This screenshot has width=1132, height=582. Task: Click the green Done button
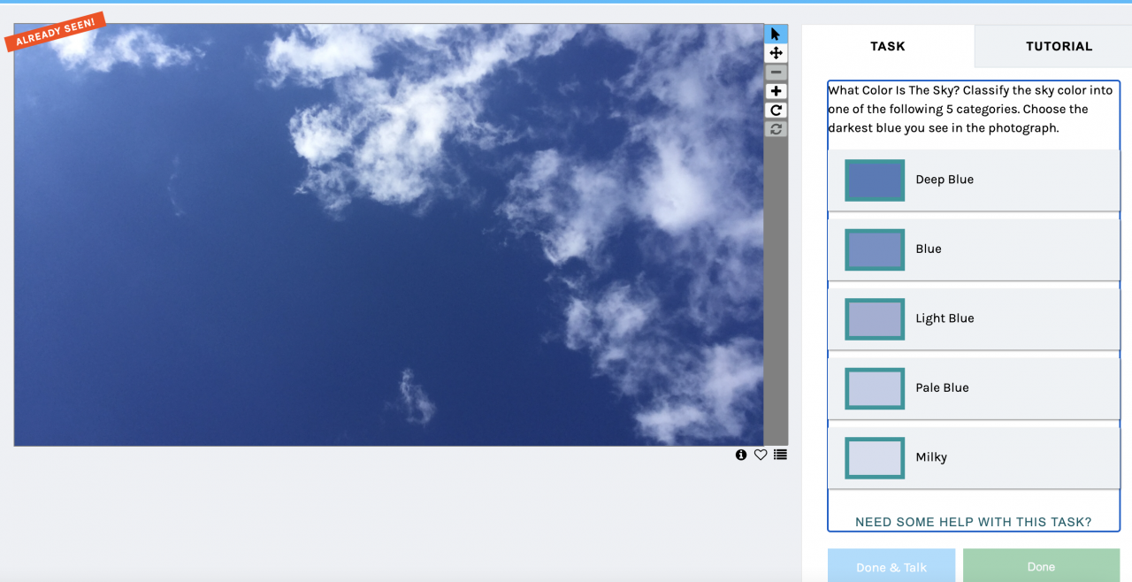1041,566
